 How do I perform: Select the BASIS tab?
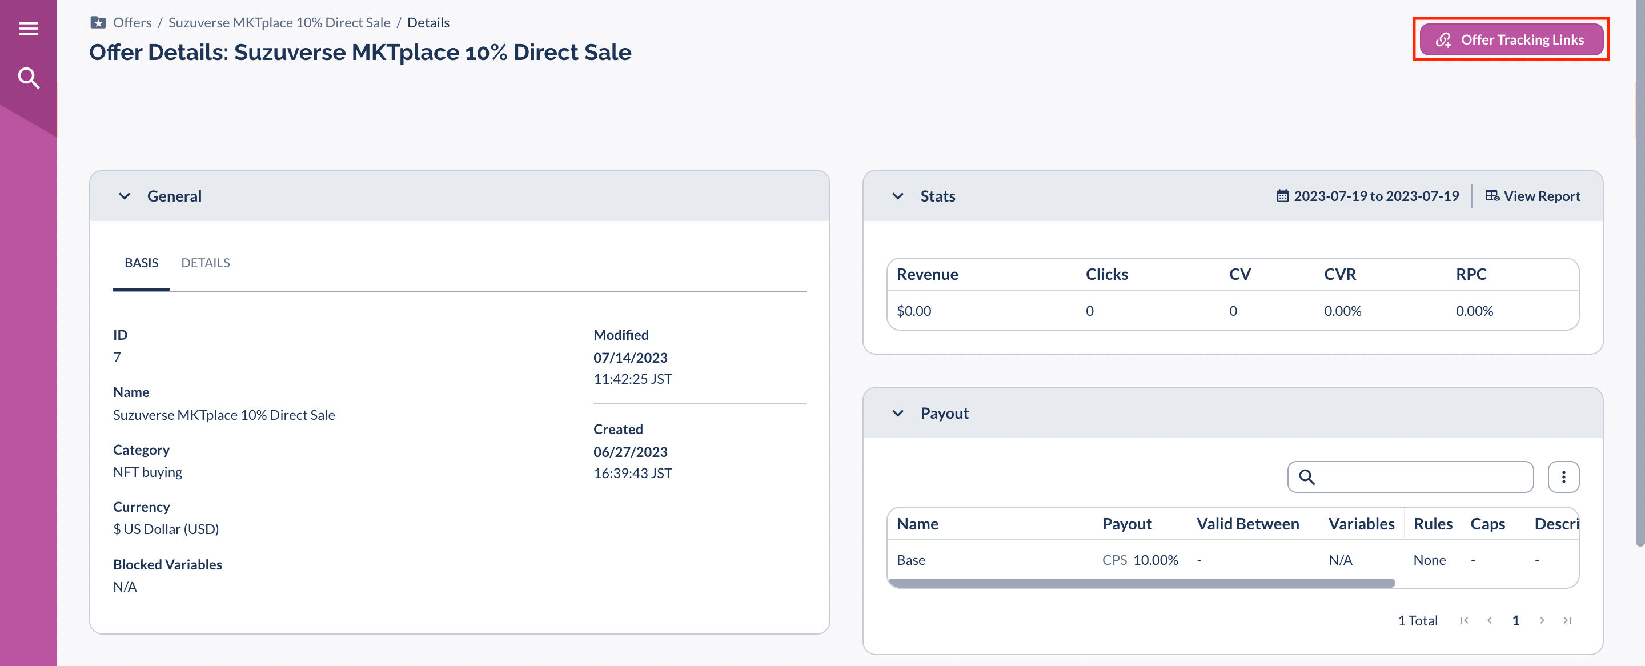(141, 263)
